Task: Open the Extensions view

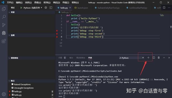Action: pos(4,41)
